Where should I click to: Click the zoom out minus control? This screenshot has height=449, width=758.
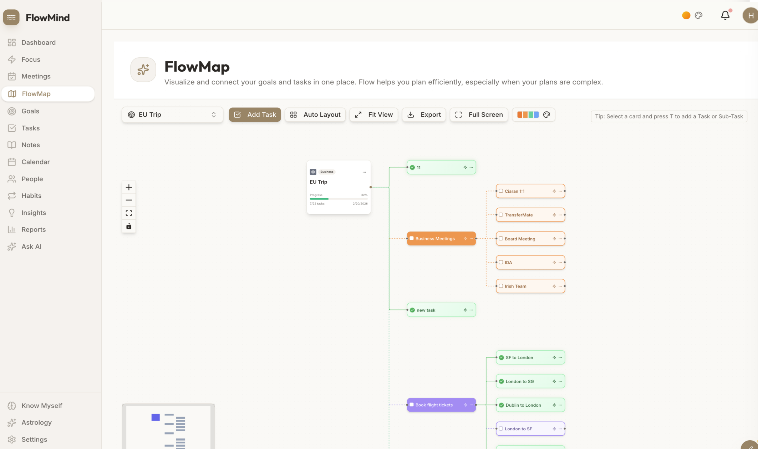129,200
